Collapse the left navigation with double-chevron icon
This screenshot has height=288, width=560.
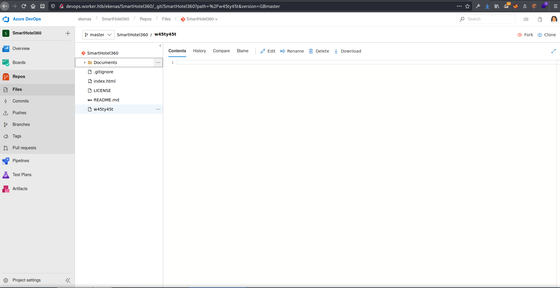[x=68, y=280]
